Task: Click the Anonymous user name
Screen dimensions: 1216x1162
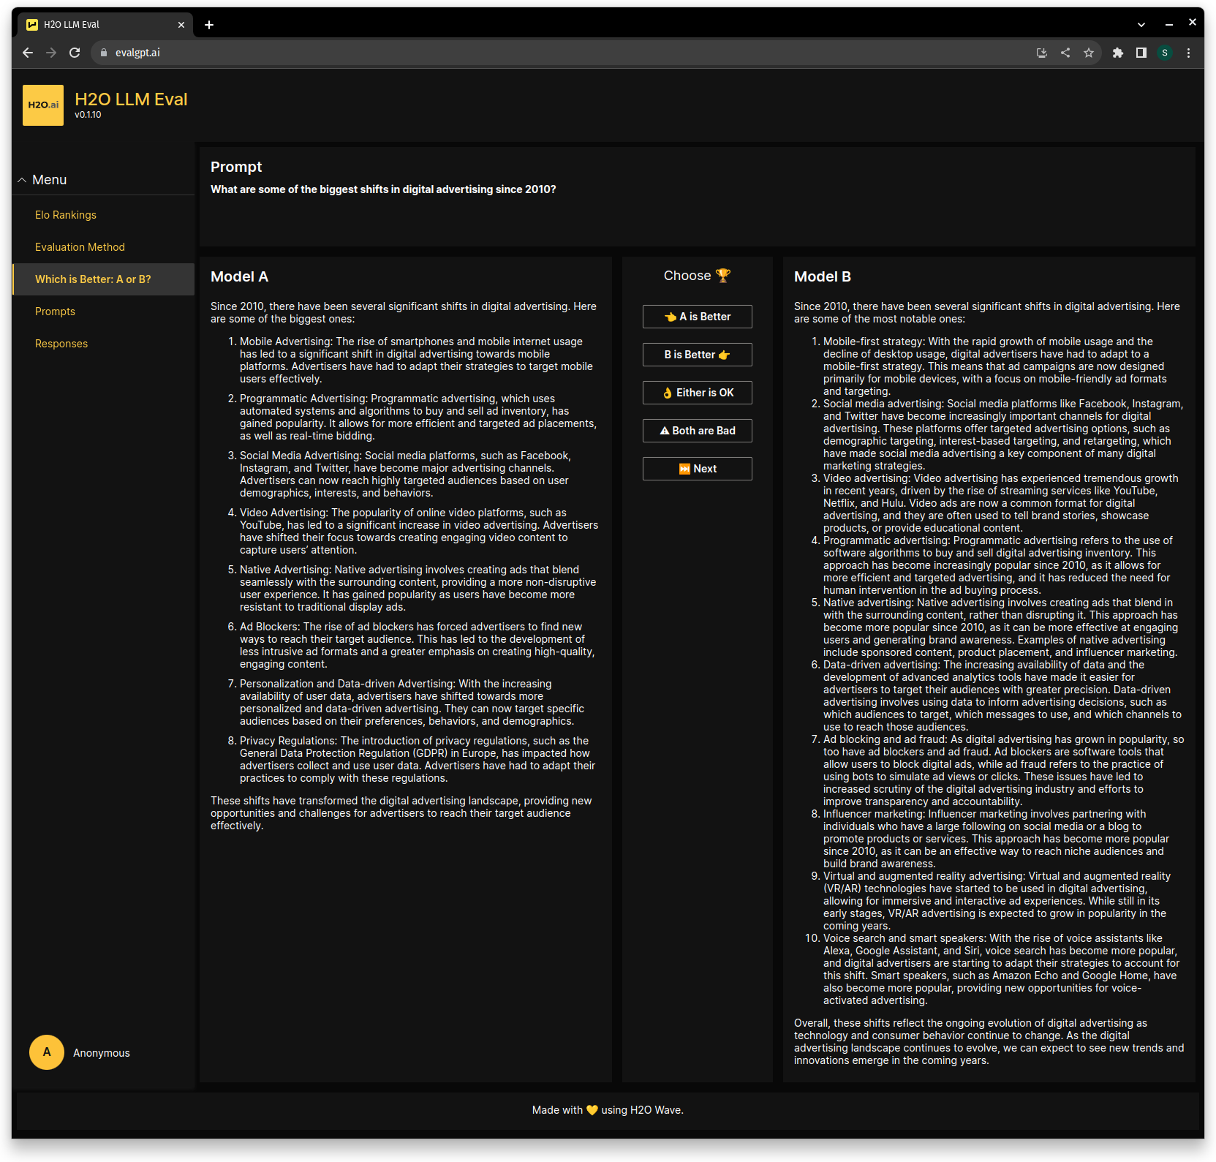Action: coord(102,1053)
